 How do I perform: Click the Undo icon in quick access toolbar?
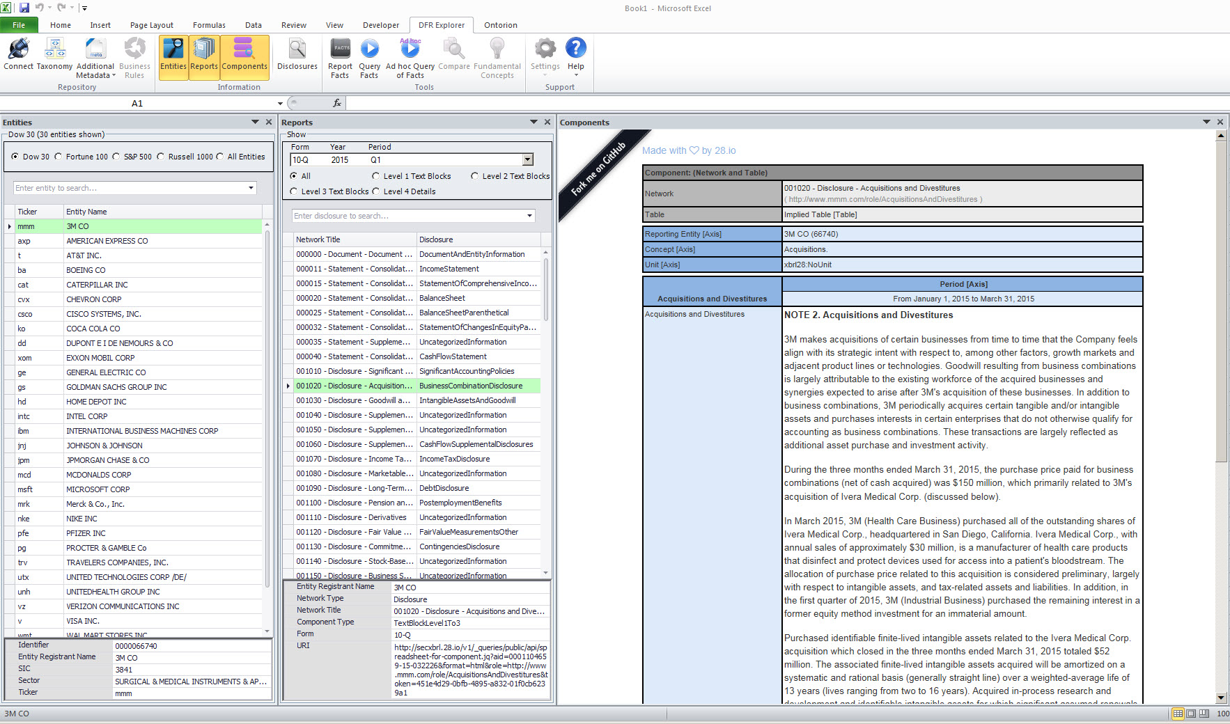[x=40, y=8]
